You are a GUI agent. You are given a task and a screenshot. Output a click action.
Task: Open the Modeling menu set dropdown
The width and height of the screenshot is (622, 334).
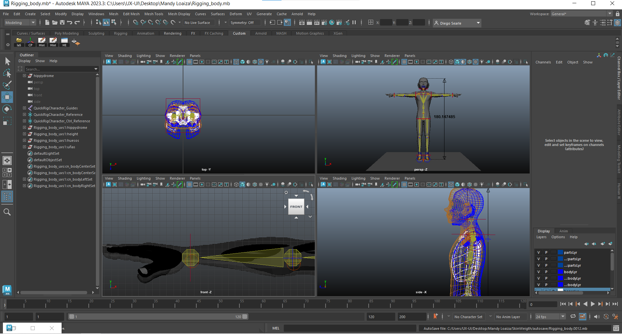click(x=20, y=23)
